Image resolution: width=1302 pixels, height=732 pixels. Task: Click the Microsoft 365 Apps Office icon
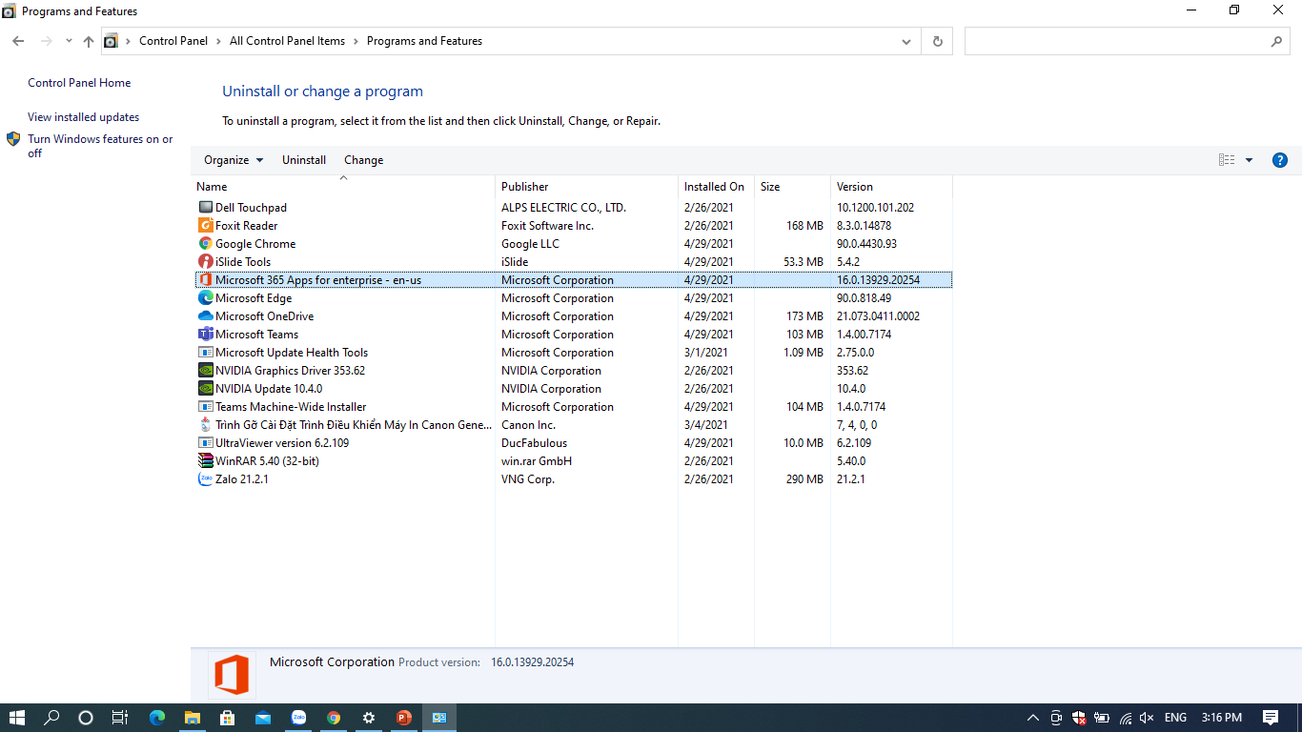(x=206, y=280)
